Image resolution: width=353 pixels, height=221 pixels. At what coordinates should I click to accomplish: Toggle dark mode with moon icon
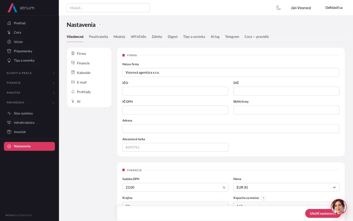[279, 8]
